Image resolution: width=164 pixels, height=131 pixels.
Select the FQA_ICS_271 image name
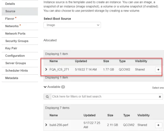pyautogui.click(x=59, y=69)
